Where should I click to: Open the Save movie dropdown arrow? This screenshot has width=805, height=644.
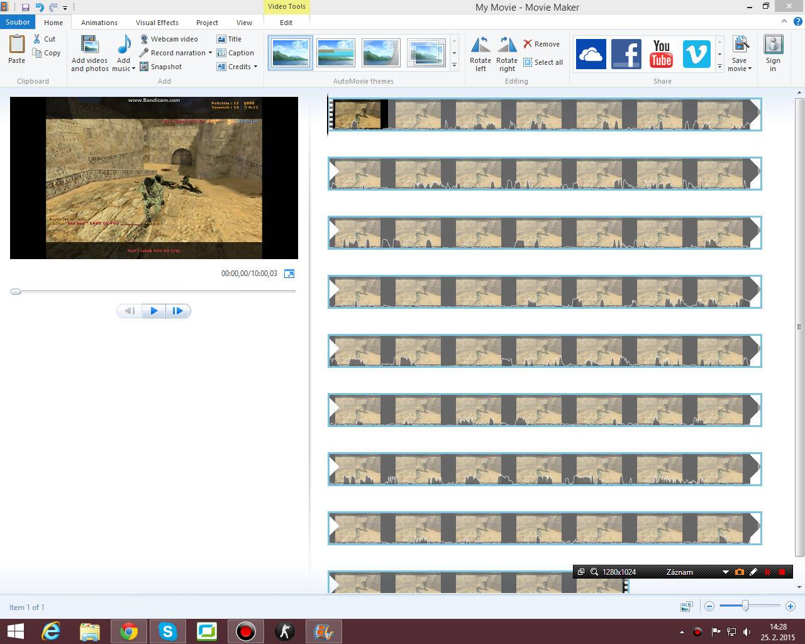click(750, 69)
